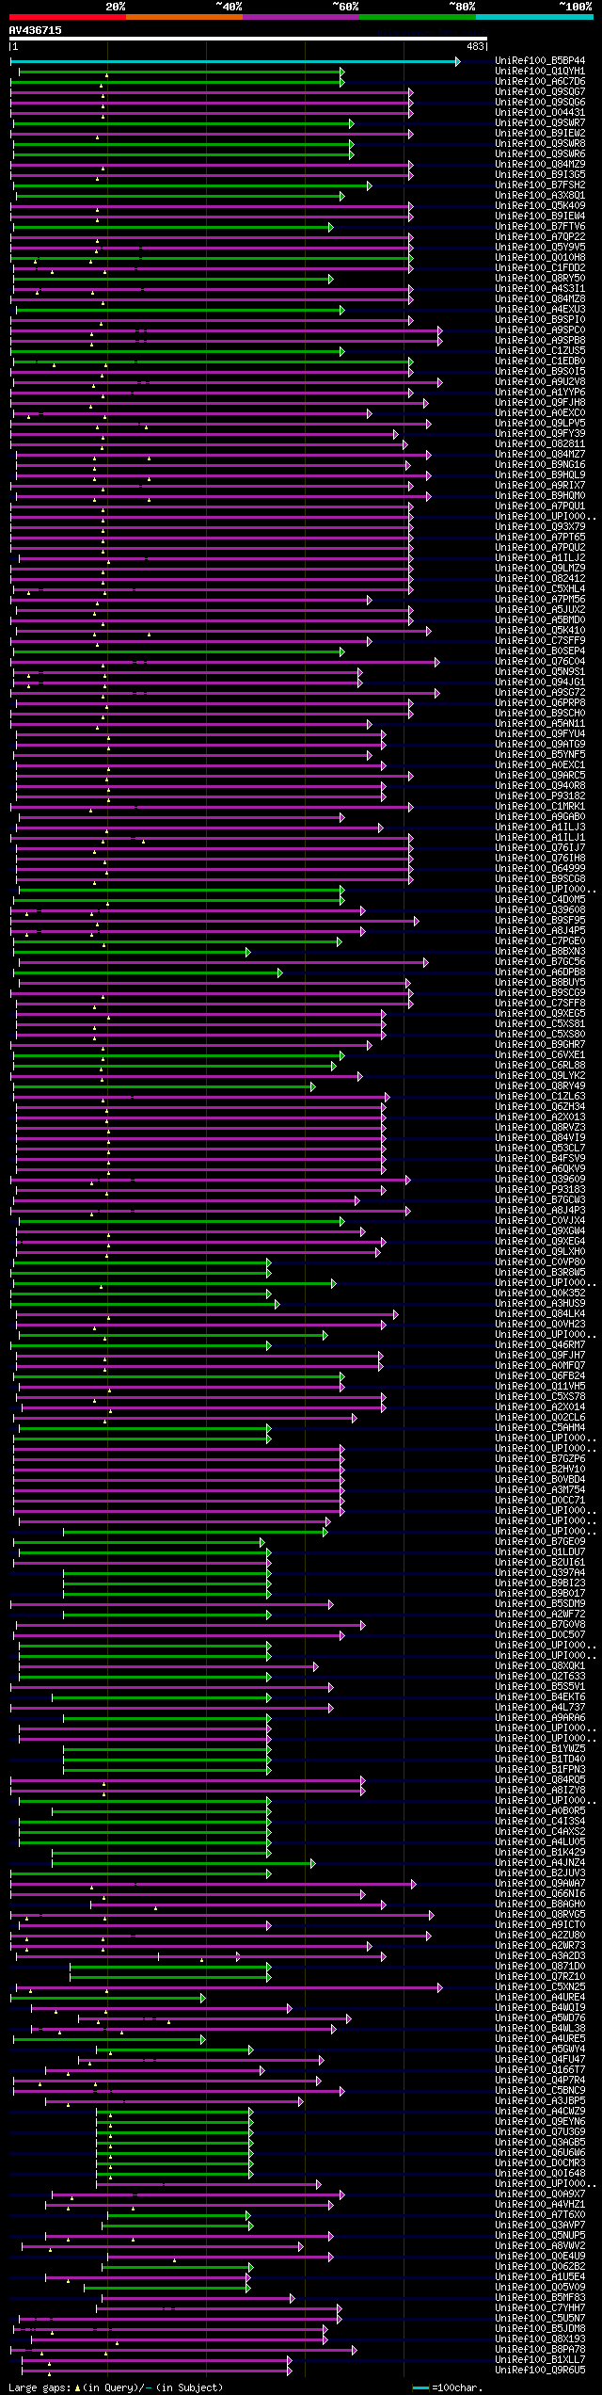Select hit label UniRef100_B3R8W5
The height and width of the screenshot is (2395, 602).
(540, 1273)
